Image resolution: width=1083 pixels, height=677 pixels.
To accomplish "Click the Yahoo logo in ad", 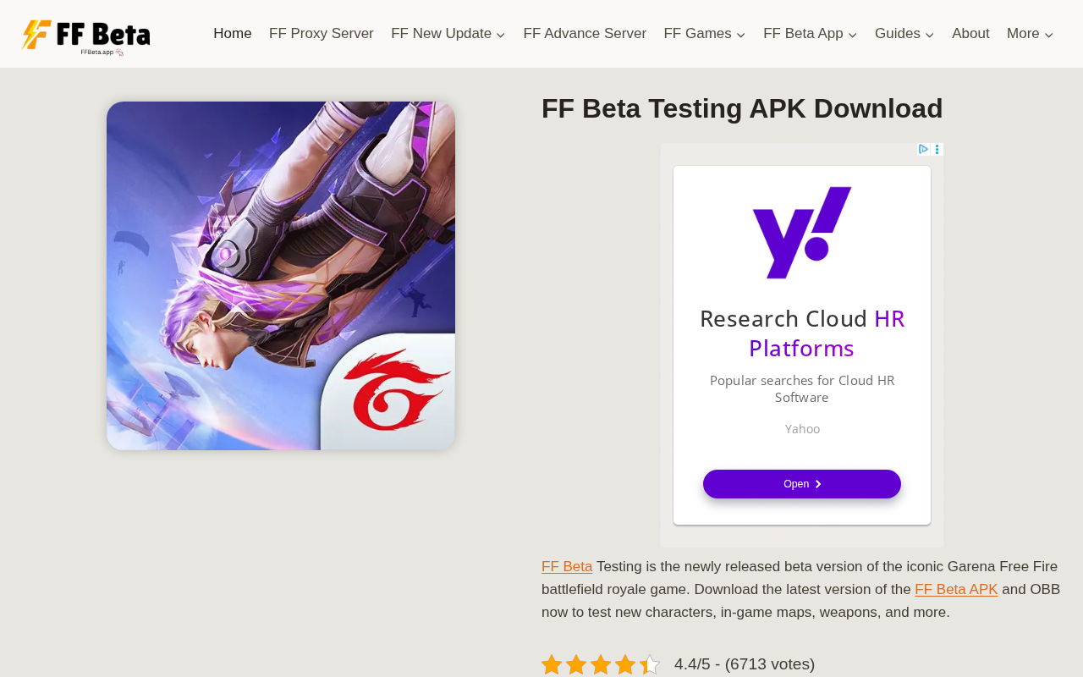I will 802,233.
